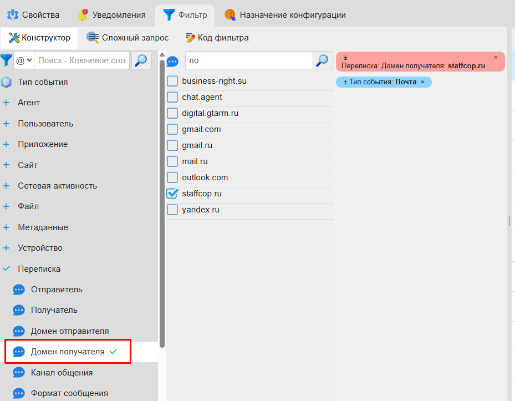Image resolution: width=515 pixels, height=401 pixels.
Task: Check the gmail.ru checkbox
Action: [172, 146]
